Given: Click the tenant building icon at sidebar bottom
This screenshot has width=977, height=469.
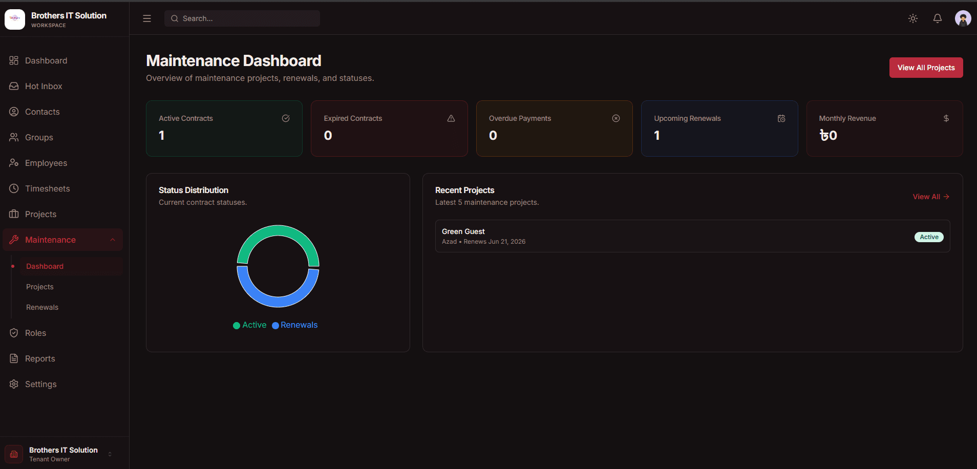Looking at the screenshot, I should [x=14, y=454].
